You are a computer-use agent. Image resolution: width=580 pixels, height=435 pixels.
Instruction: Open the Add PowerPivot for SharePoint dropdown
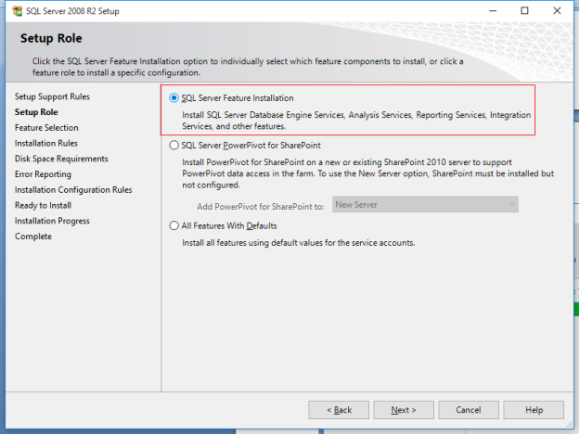coord(425,204)
